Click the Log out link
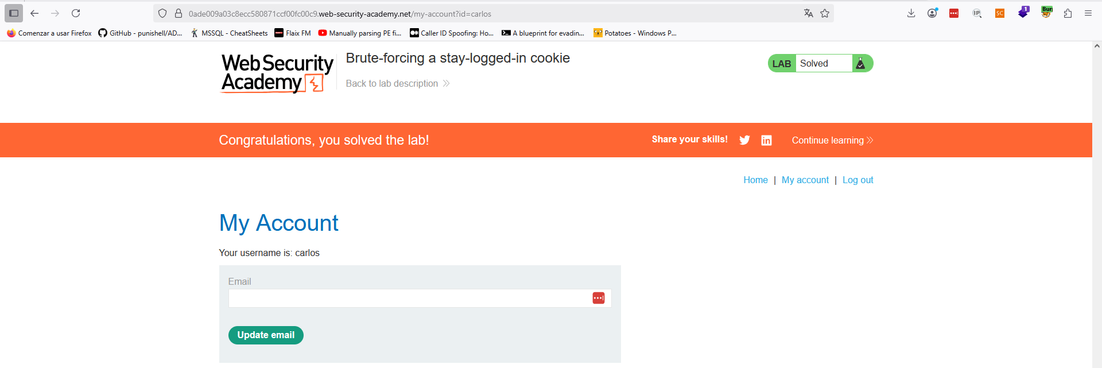The image size is (1102, 368). click(857, 180)
